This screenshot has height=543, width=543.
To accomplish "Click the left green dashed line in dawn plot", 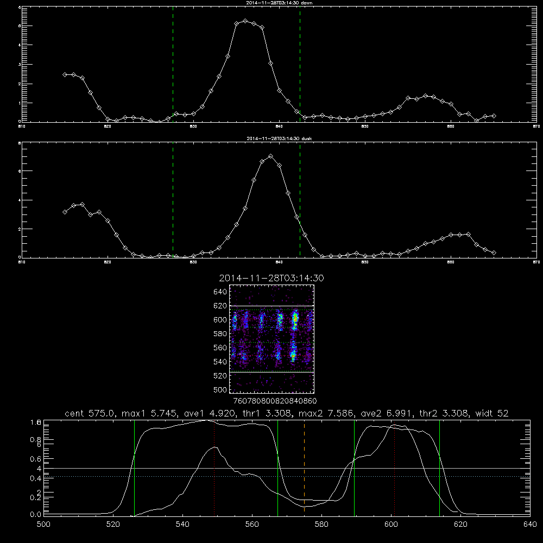I will point(173,66).
